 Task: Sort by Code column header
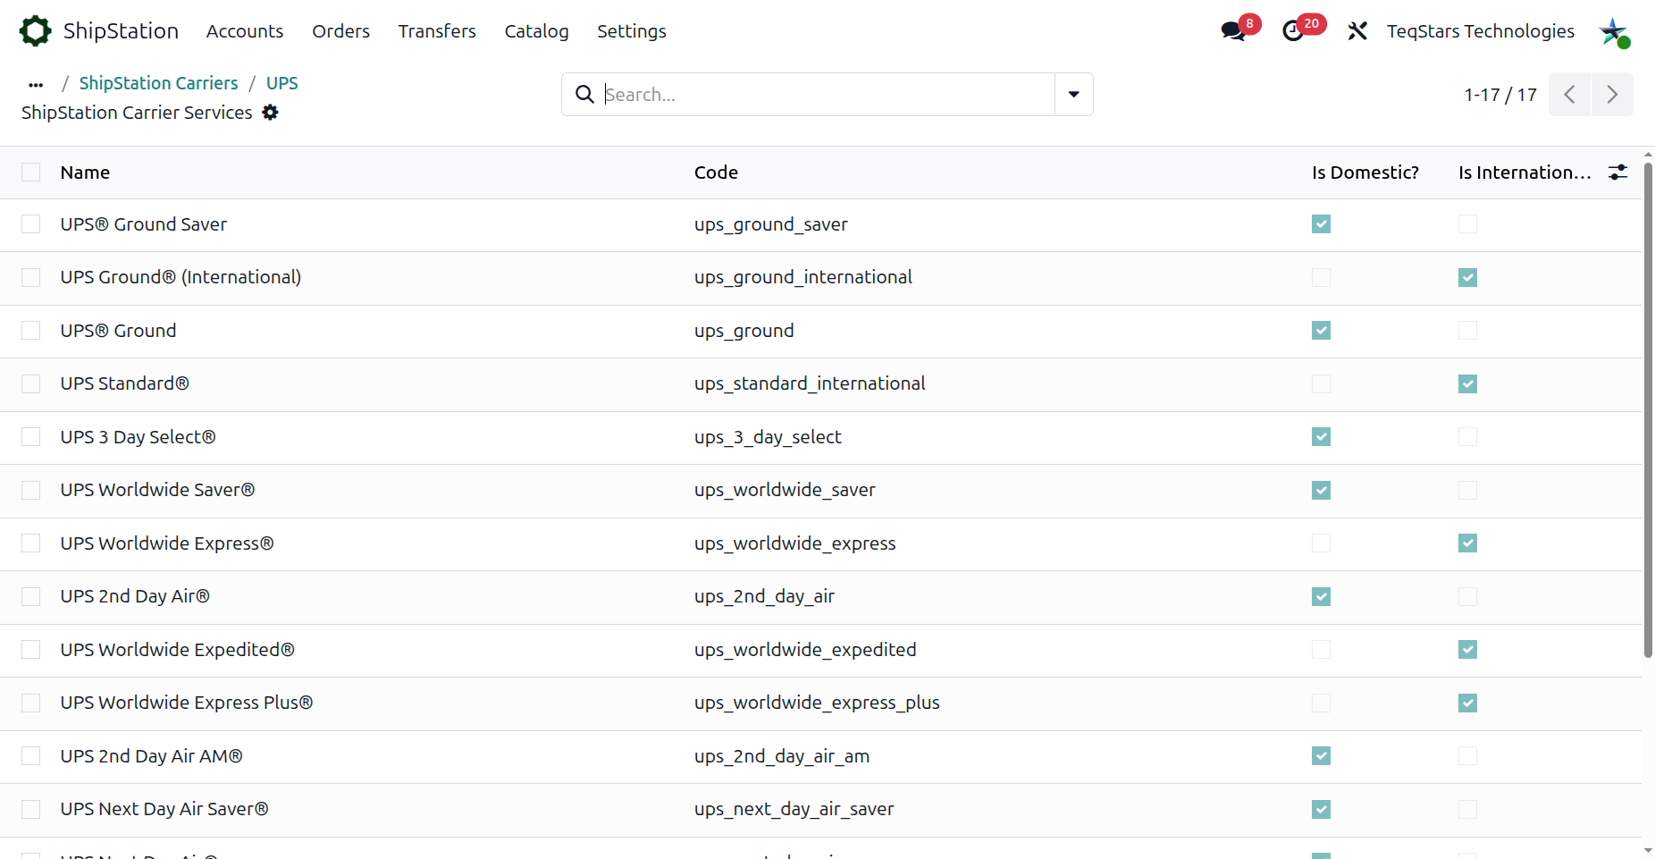[x=716, y=173]
